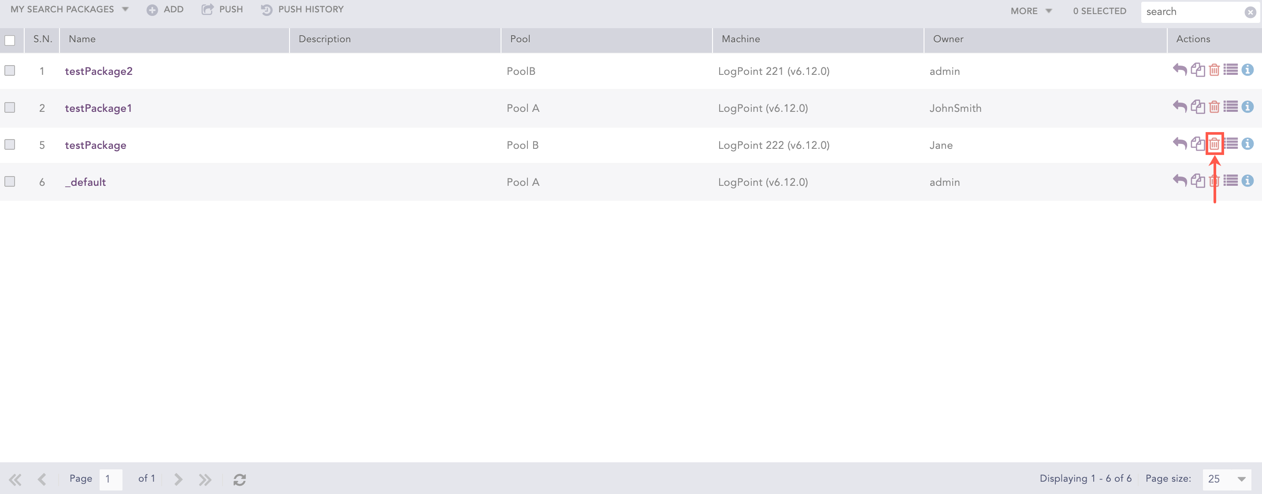Click delete trash icon for testPackage1
The width and height of the screenshot is (1262, 494).
[1214, 107]
